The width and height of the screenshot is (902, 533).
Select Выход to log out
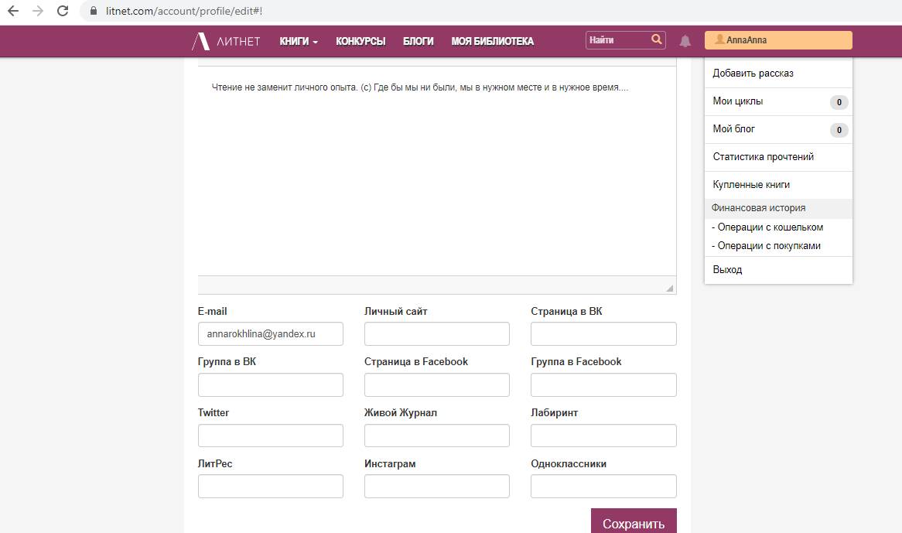click(727, 270)
